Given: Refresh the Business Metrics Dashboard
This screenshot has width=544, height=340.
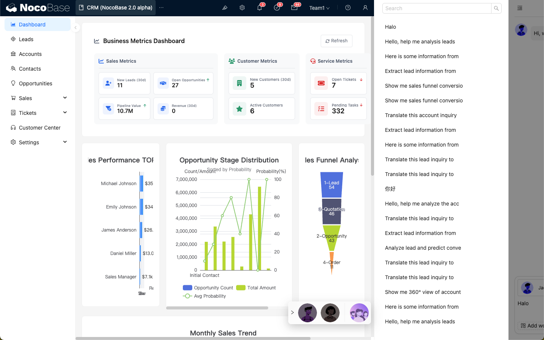Looking at the screenshot, I should click(336, 41).
